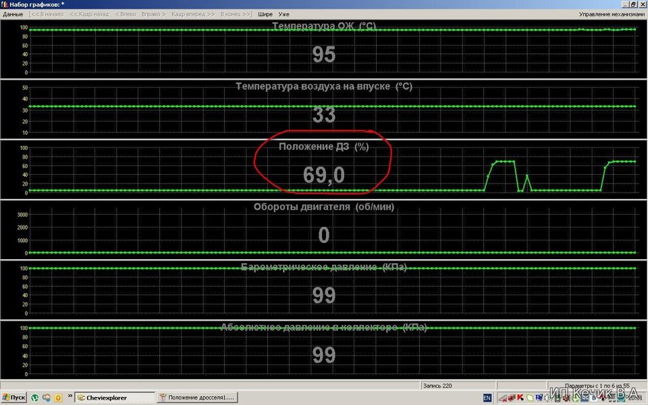Click the Температура ОЖ graph title
This screenshot has width=648, height=405.
(324, 26)
